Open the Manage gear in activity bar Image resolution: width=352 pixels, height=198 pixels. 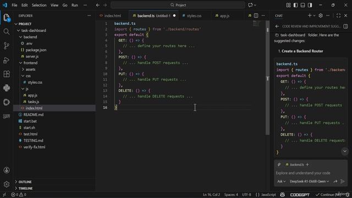pos(7,184)
